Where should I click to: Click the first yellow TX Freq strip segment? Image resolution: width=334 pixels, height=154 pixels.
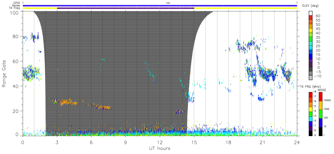(x=40, y=8)
